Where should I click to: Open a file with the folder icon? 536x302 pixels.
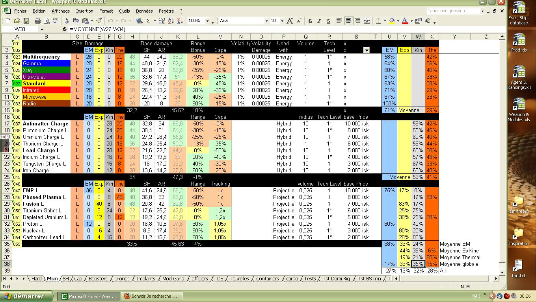point(17,21)
